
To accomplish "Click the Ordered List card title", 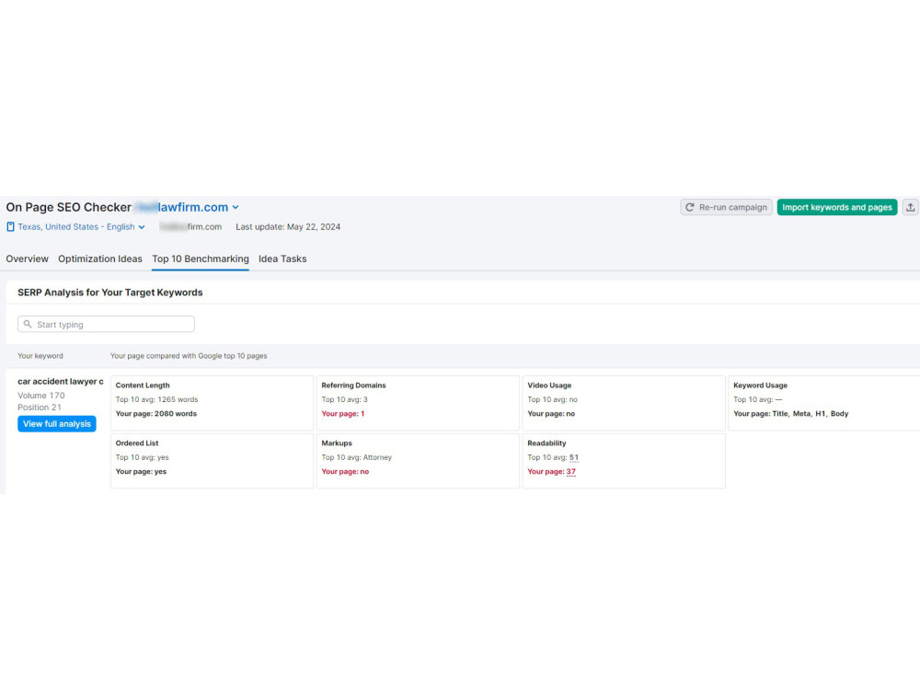I will coord(137,443).
